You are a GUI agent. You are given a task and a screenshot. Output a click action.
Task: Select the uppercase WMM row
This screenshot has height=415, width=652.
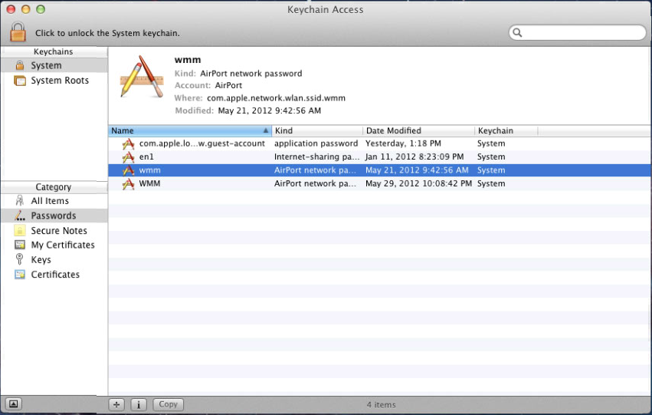pyautogui.click(x=380, y=183)
